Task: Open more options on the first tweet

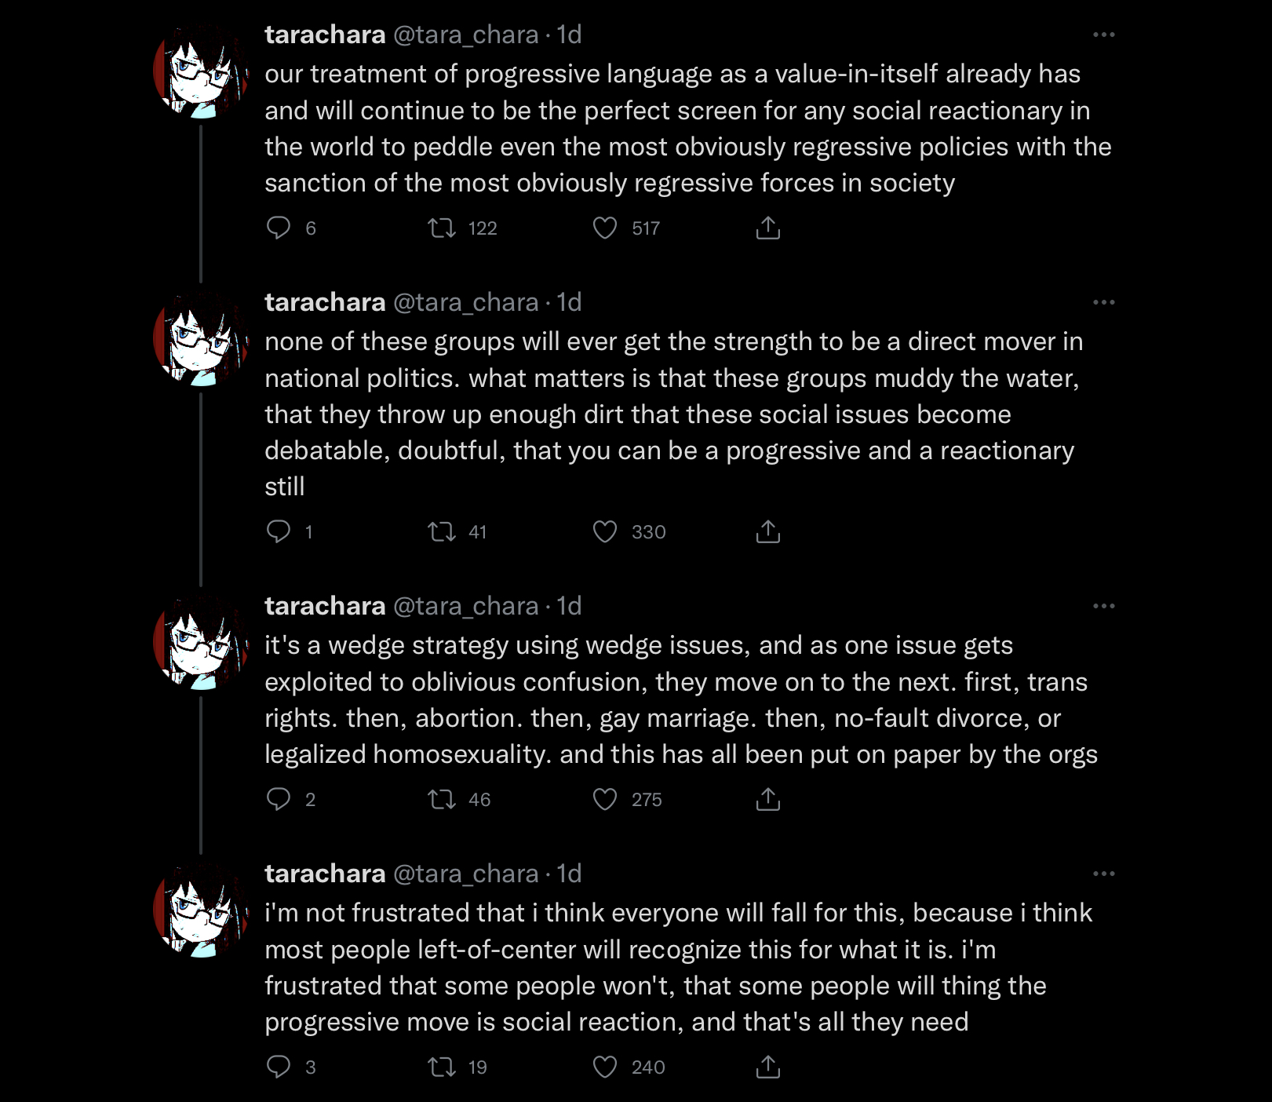Action: pos(1104,35)
